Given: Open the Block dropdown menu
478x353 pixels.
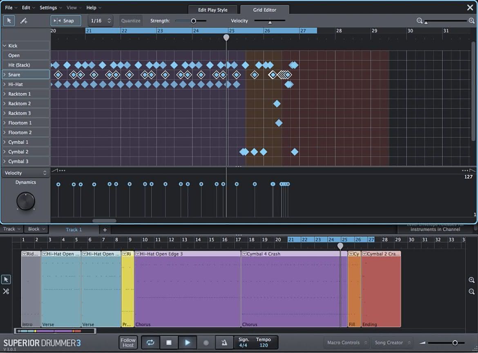Looking at the screenshot, I should [36, 229].
